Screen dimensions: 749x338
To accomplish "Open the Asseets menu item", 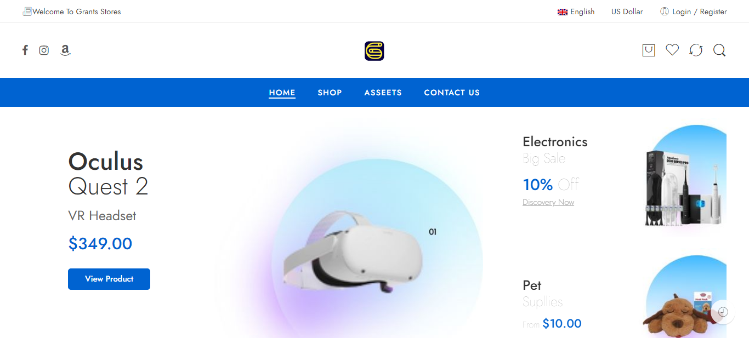I will (383, 93).
